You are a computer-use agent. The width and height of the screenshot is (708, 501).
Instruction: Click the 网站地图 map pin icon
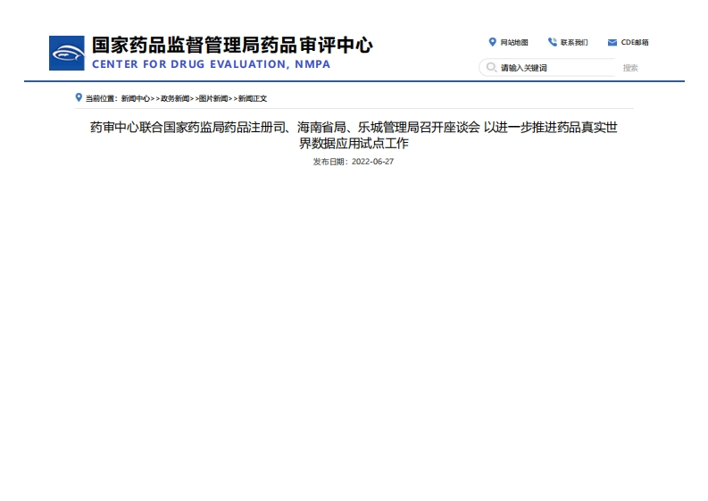tap(492, 42)
